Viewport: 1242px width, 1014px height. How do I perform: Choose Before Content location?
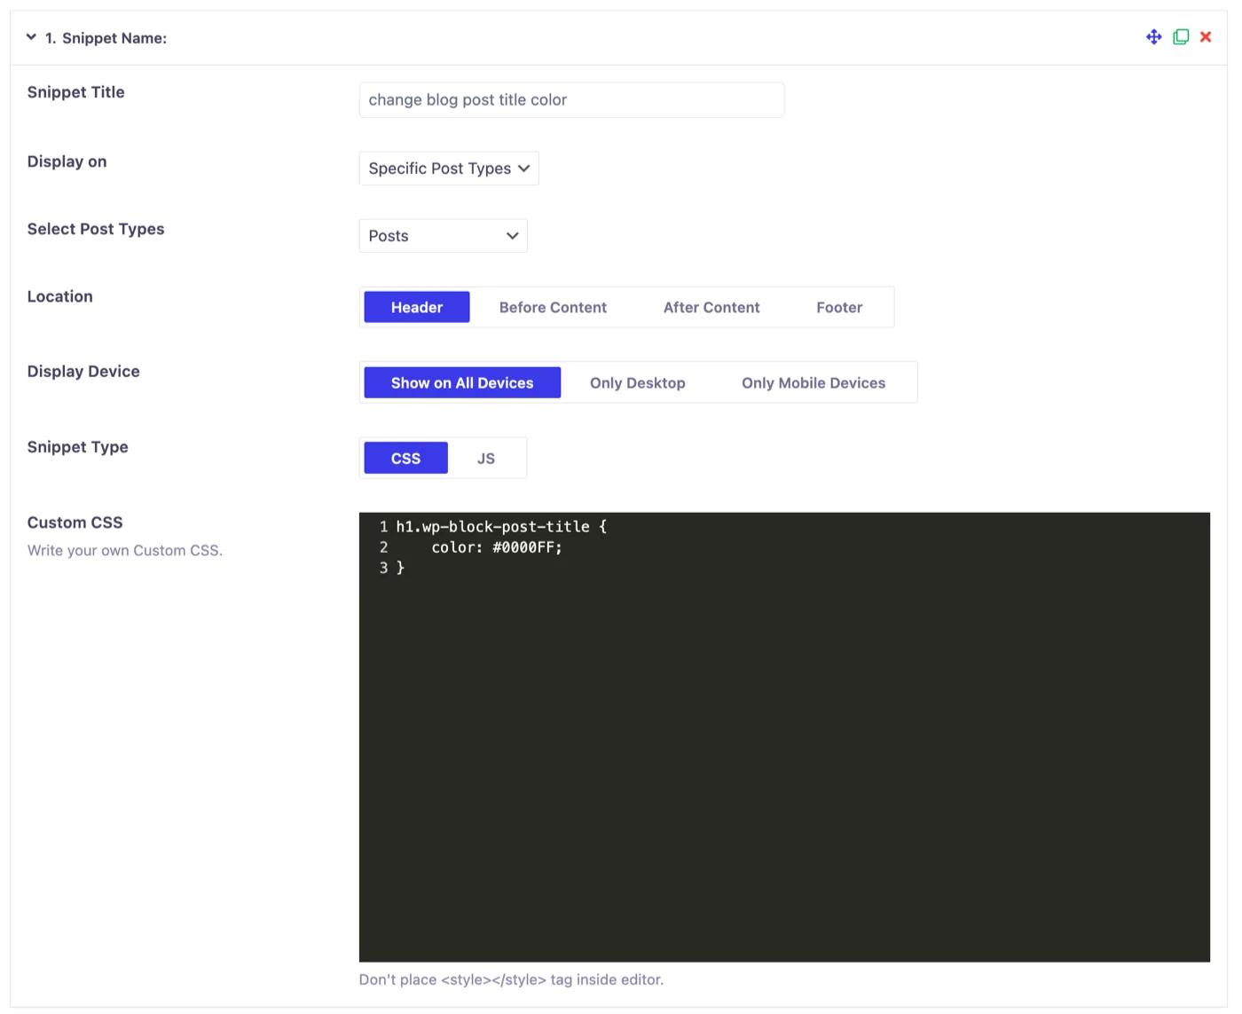553,307
